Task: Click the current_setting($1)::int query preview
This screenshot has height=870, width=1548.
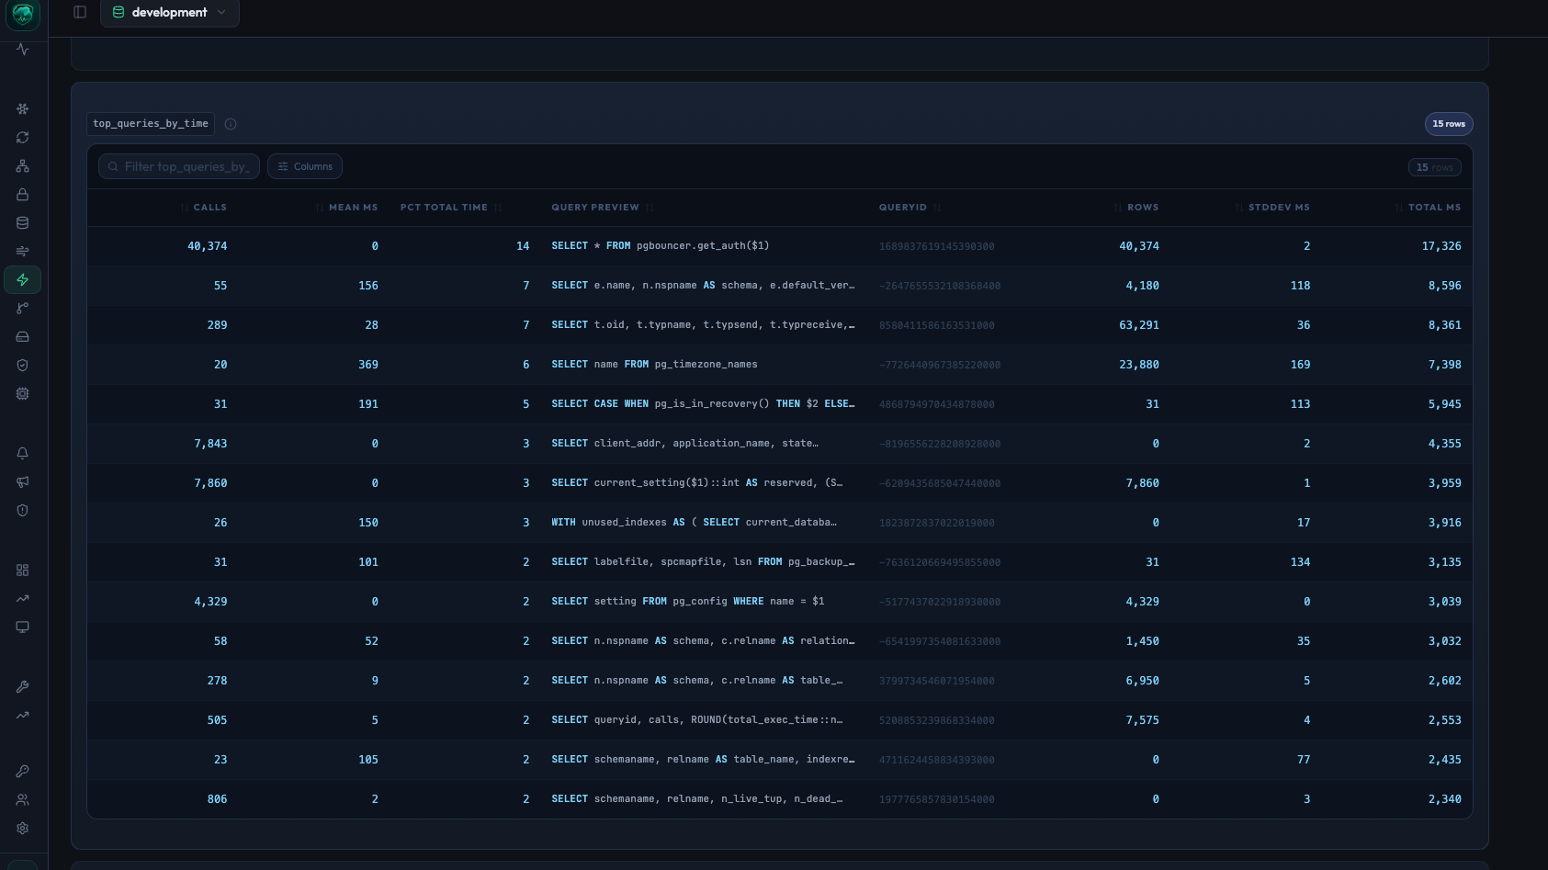Action: pos(696,483)
